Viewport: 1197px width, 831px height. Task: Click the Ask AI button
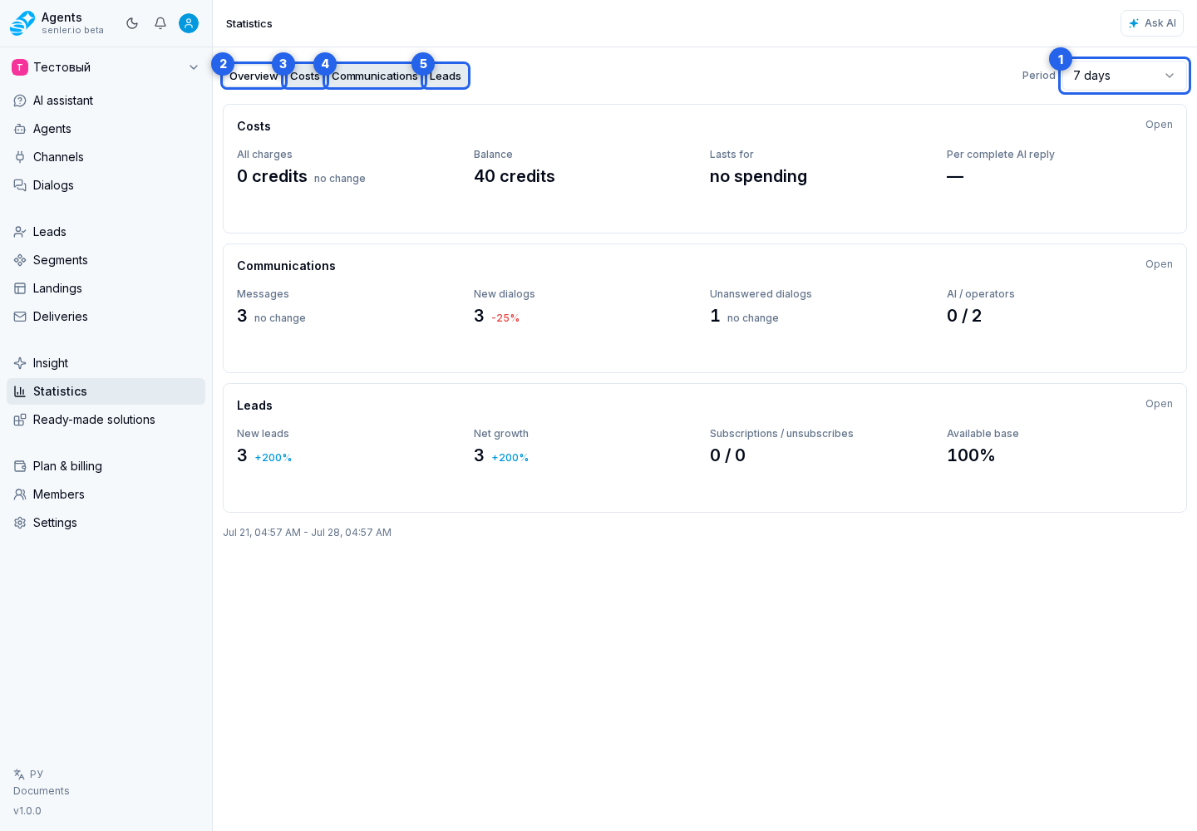click(1152, 23)
